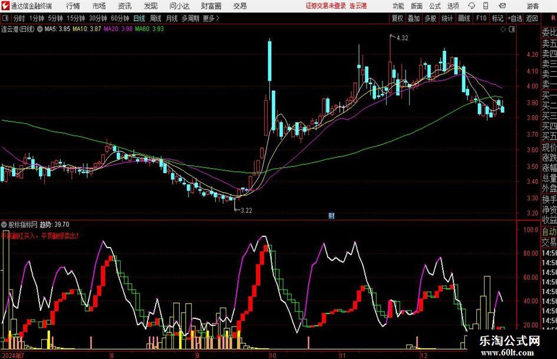The width and height of the screenshot is (557, 359).
Task: Switch to the 分时 chart tab
Action: click(x=19, y=18)
